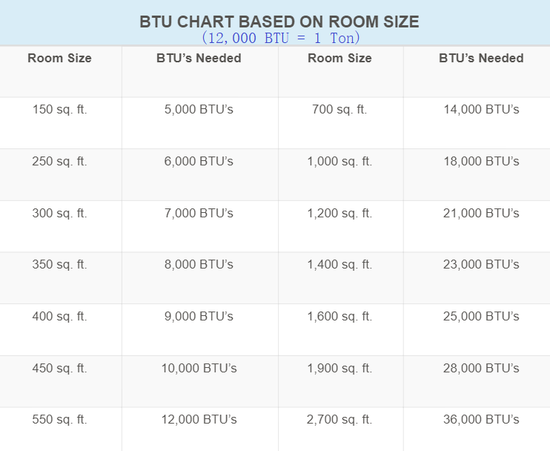Click the 700 sq. ft. cell
The width and height of the screenshot is (550, 451).
pyautogui.click(x=339, y=110)
